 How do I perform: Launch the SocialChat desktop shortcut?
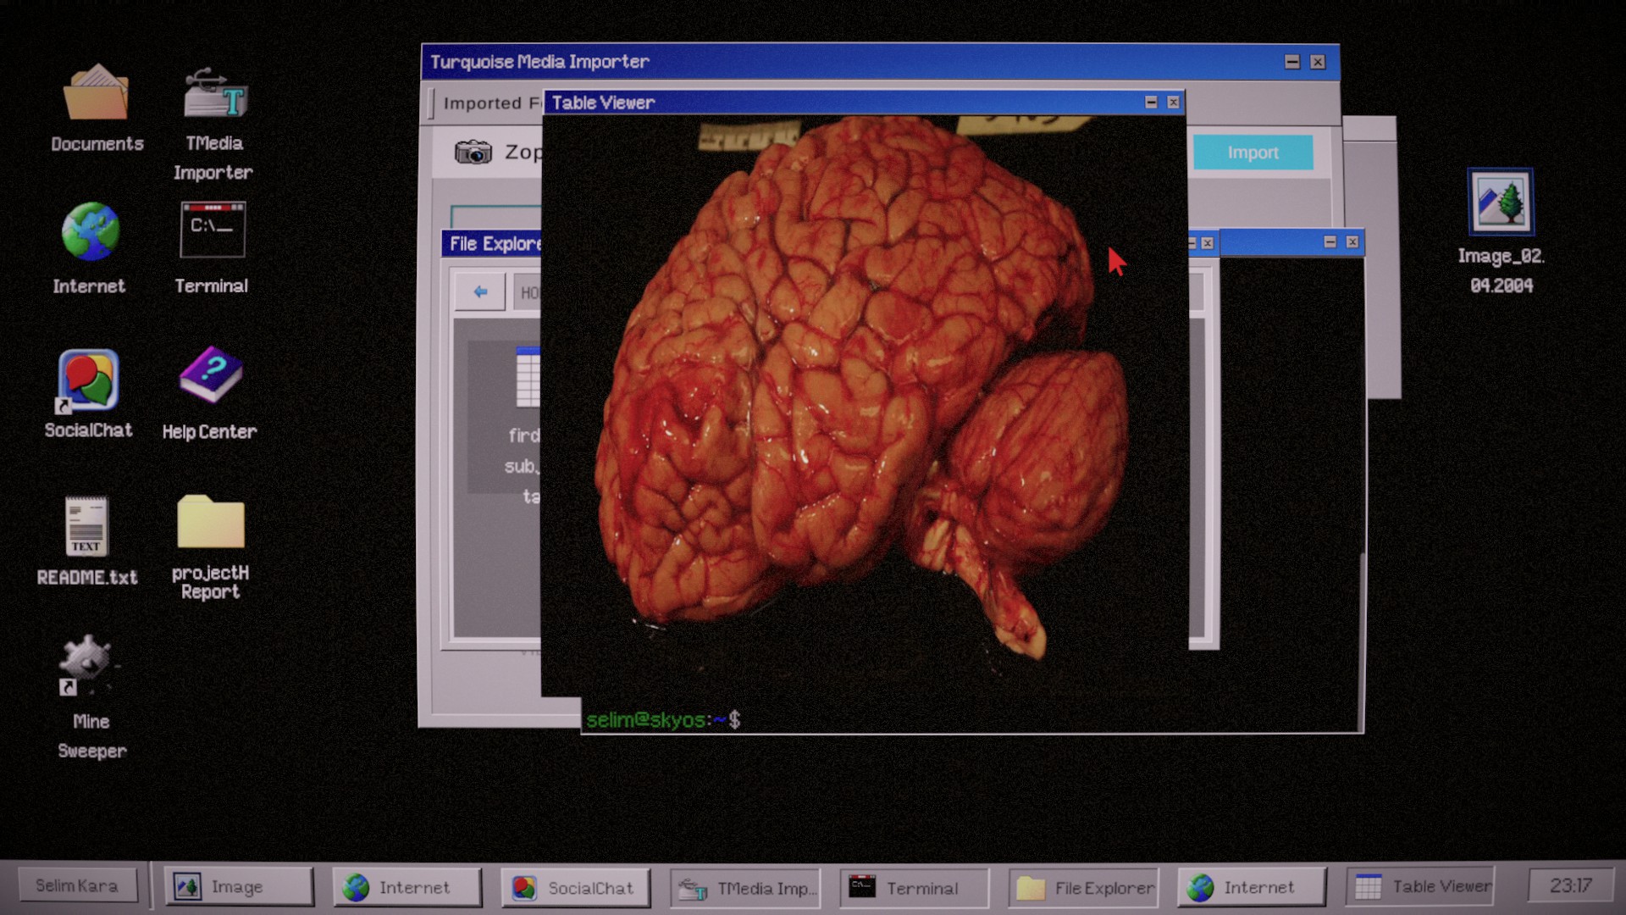pos(88,380)
